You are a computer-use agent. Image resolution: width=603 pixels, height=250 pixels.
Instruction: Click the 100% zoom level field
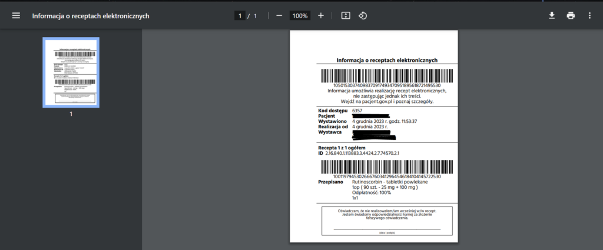tap(300, 16)
